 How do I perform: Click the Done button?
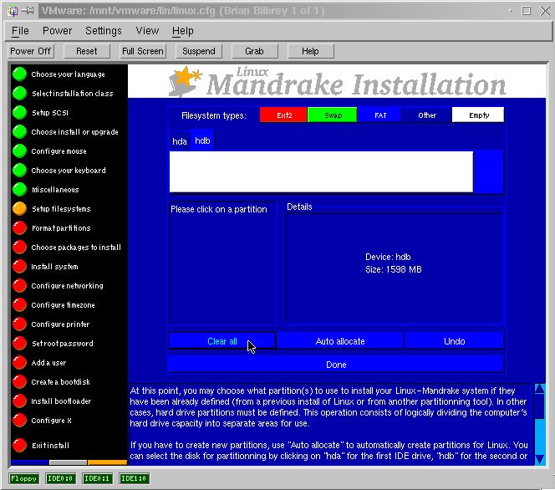336,365
